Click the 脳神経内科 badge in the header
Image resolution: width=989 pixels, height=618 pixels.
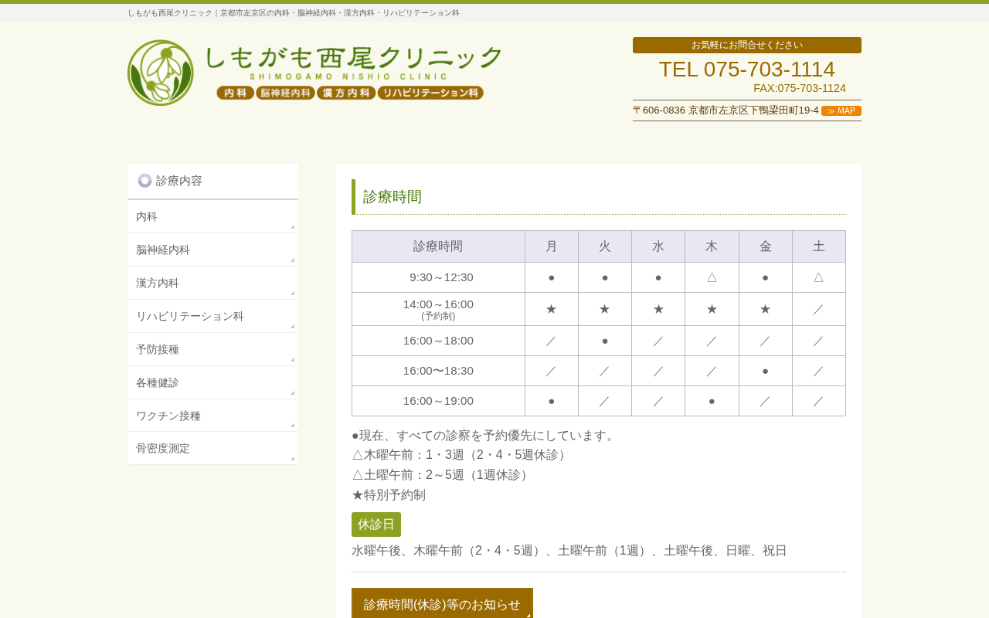coord(286,93)
